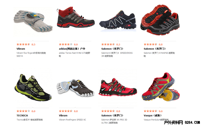Open the Salomon XA PRO 3D ULTRA 2 description
Image resolution: width=203 pixels, height=126 pixels.
click(114, 121)
